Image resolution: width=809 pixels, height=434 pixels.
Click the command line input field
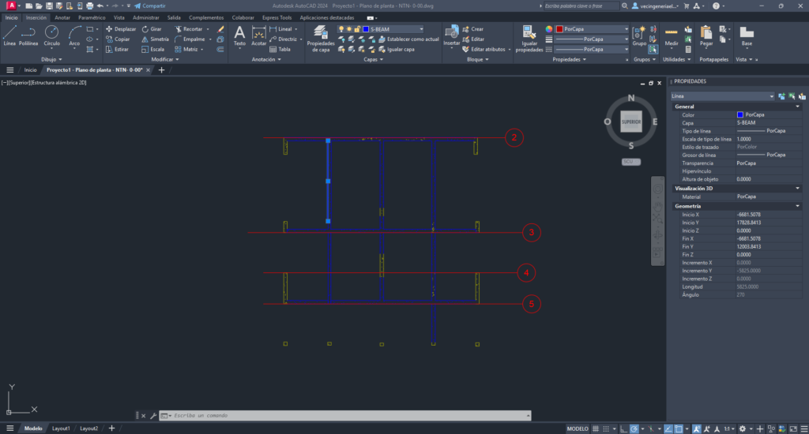click(344, 415)
